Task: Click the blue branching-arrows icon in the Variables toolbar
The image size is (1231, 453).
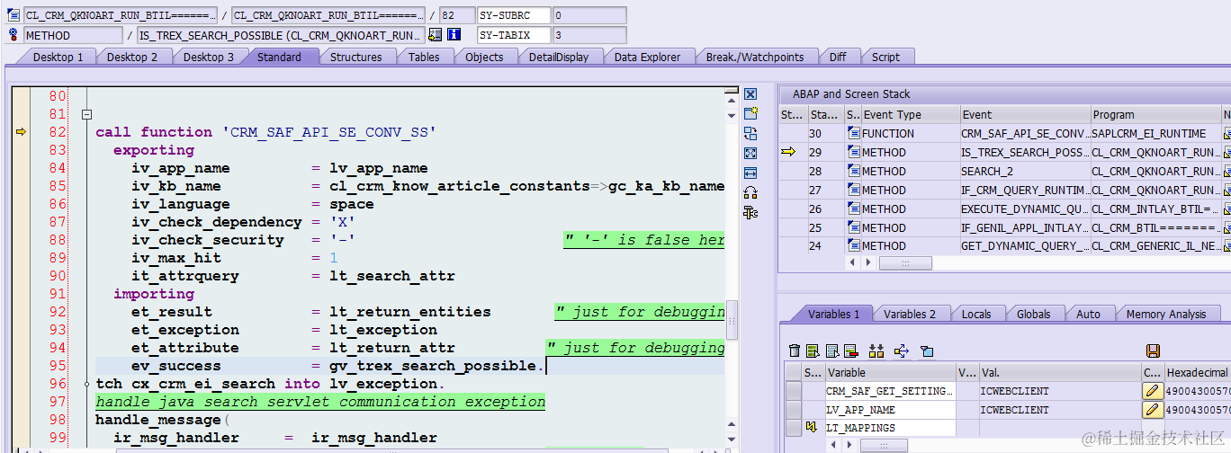Action: tap(902, 351)
